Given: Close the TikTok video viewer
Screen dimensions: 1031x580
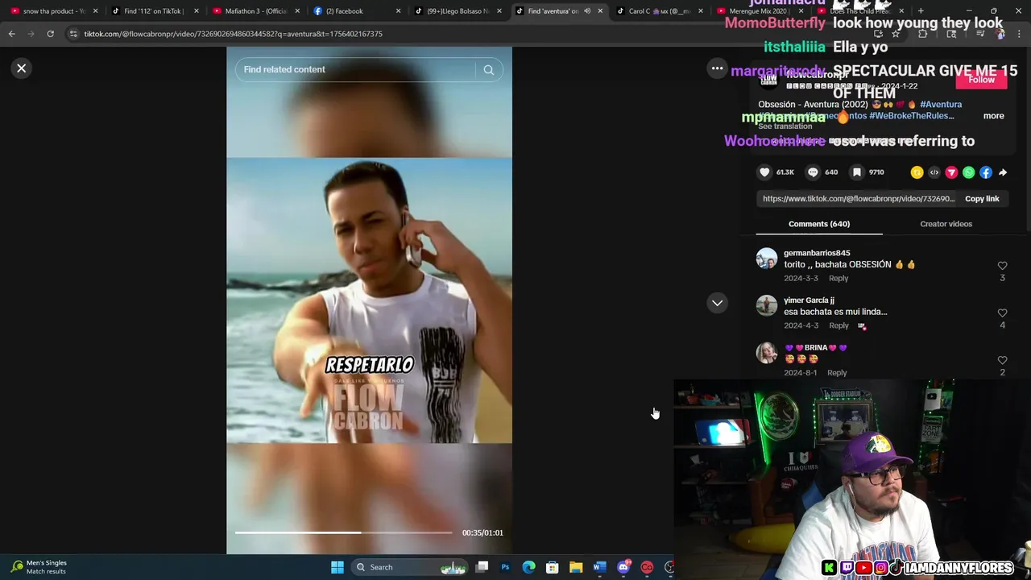Looking at the screenshot, I should tap(22, 68).
